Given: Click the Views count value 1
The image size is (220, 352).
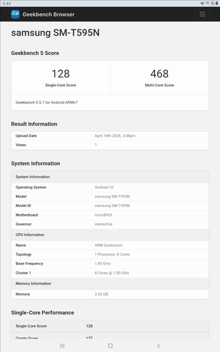Looking at the screenshot, I should [96, 145].
